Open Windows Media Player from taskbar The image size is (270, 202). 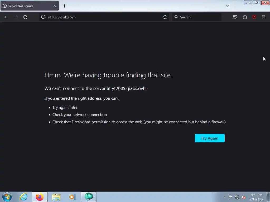(72, 197)
